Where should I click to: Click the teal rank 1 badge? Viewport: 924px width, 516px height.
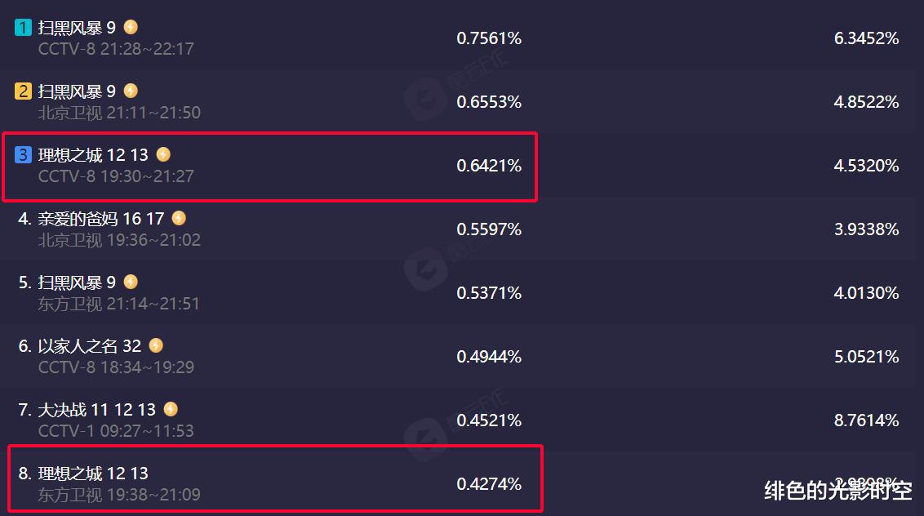click(x=23, y=27)
